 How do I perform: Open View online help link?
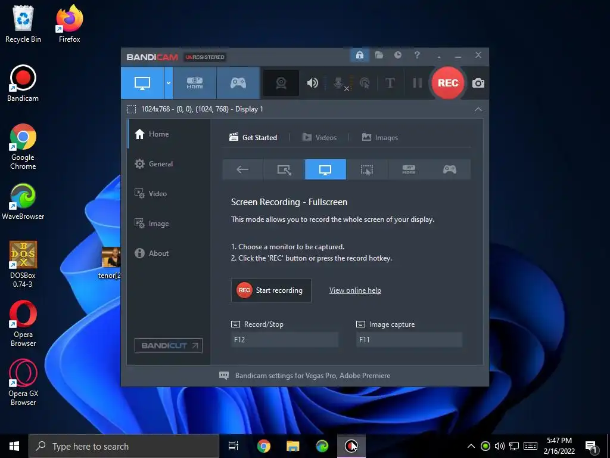point(355,290)
